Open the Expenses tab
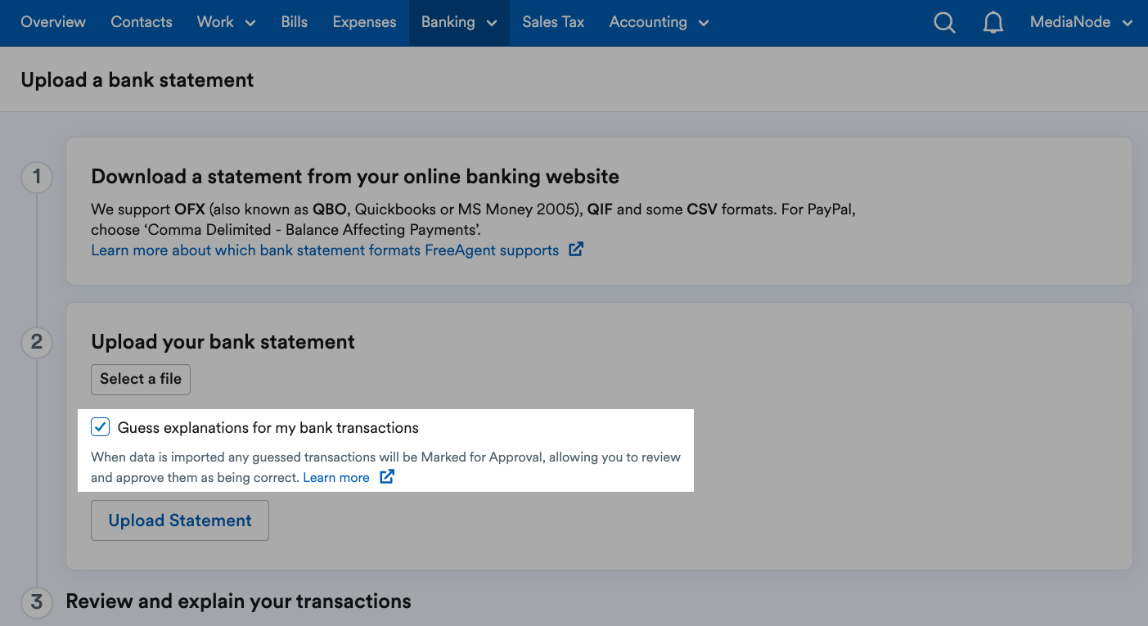 (x=365, y=23)
